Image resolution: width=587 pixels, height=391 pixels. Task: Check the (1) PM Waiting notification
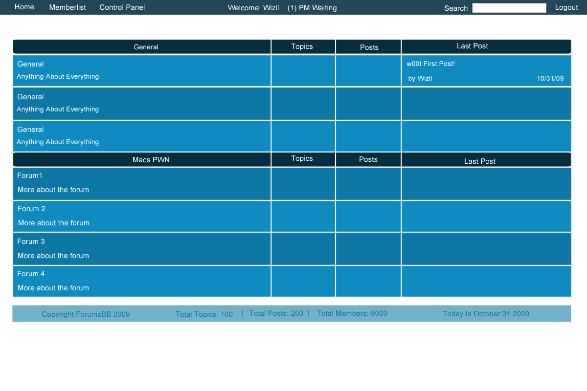pos(312,8)
